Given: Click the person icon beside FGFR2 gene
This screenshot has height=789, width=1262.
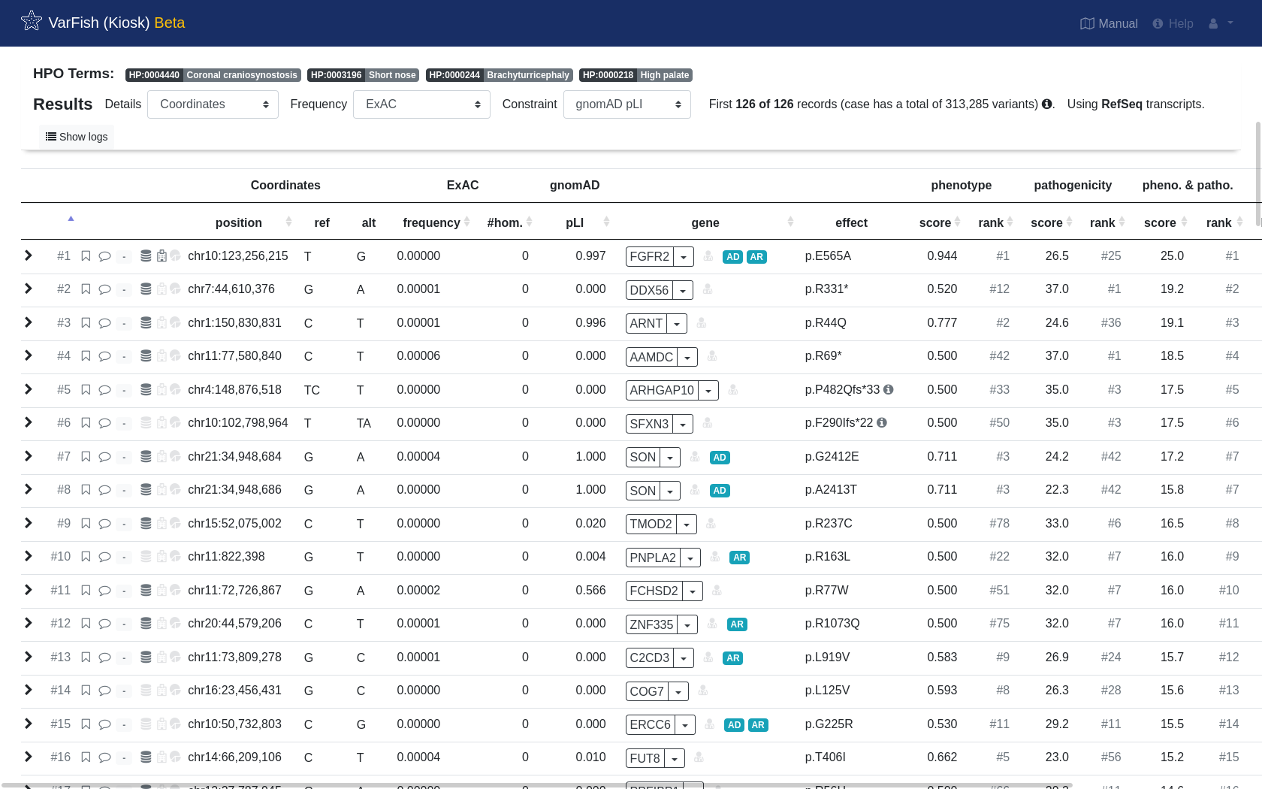Looking at the screenshot, I should 708,256.
